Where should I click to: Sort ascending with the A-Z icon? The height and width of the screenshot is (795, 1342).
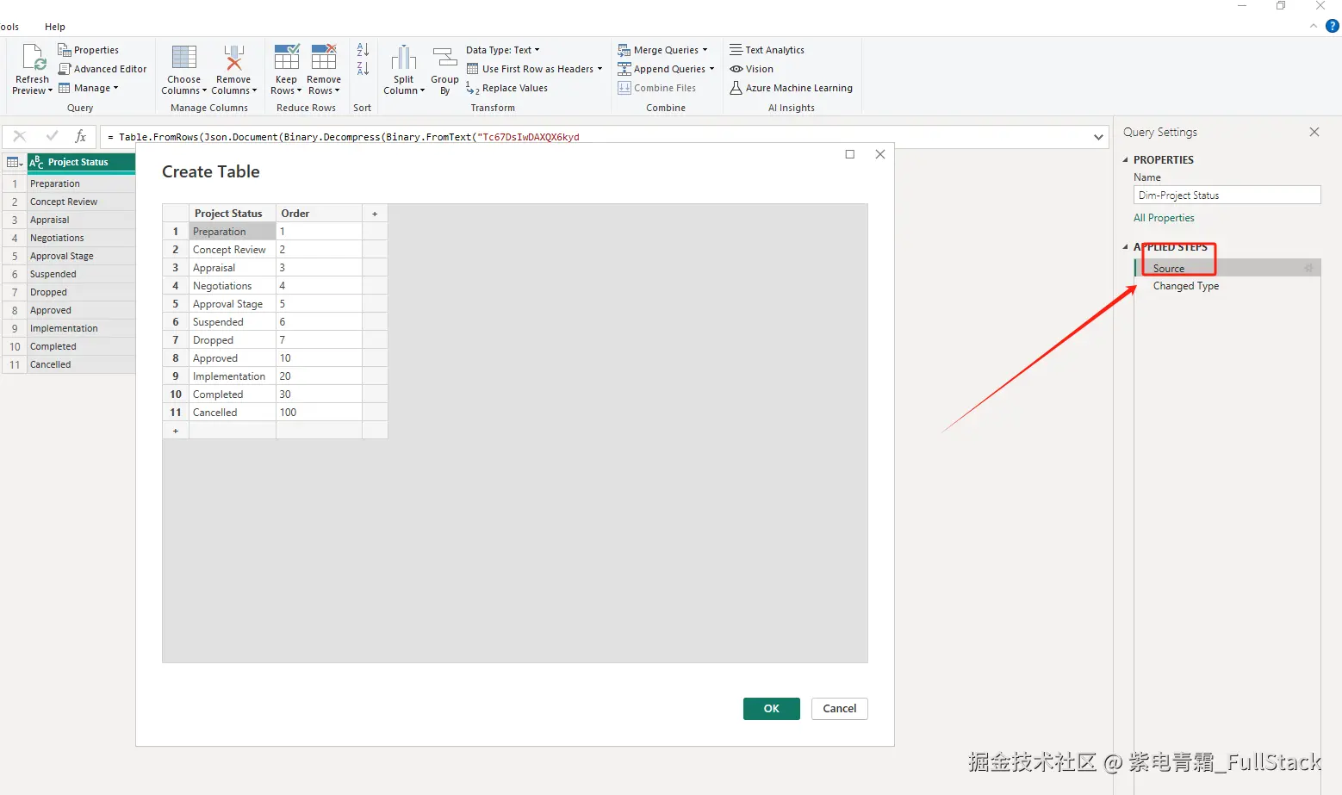pyautogui.click(x=363, y=50)
